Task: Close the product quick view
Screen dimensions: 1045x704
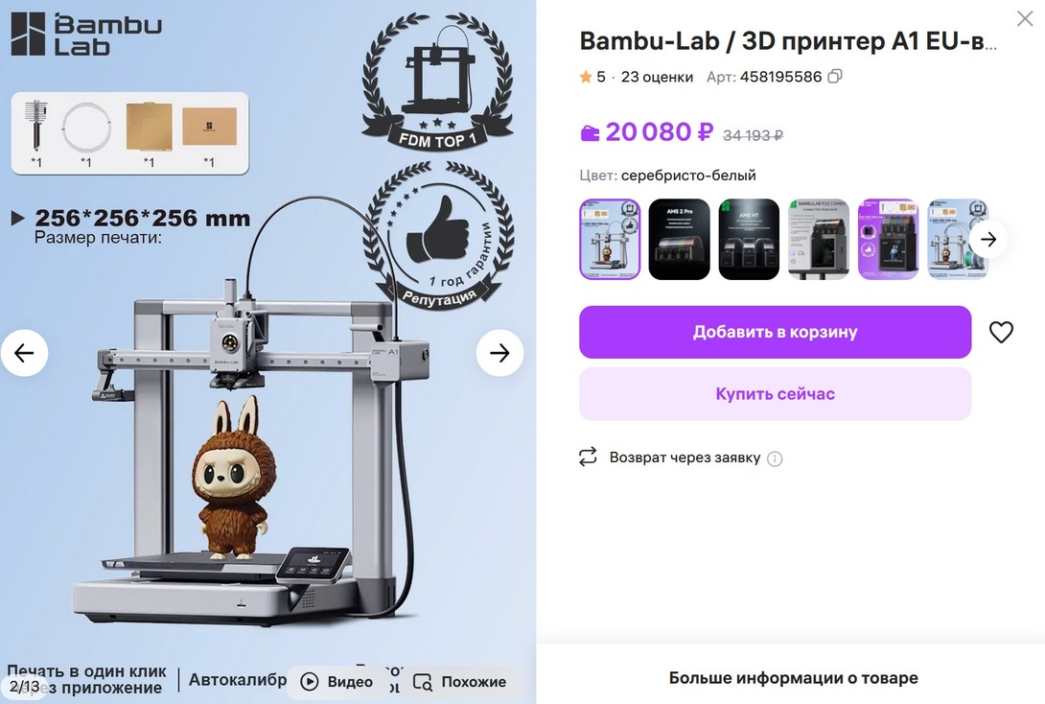Action: 1025,18
